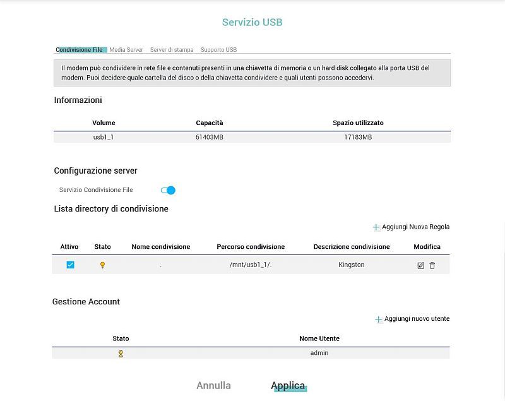Click Aggiungi nuovo utente link
Viewport: 505px width, 401px height.
point(417,318)
